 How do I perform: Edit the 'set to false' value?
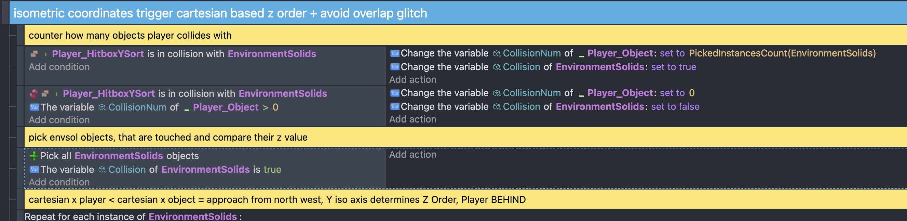coord(675,106)
